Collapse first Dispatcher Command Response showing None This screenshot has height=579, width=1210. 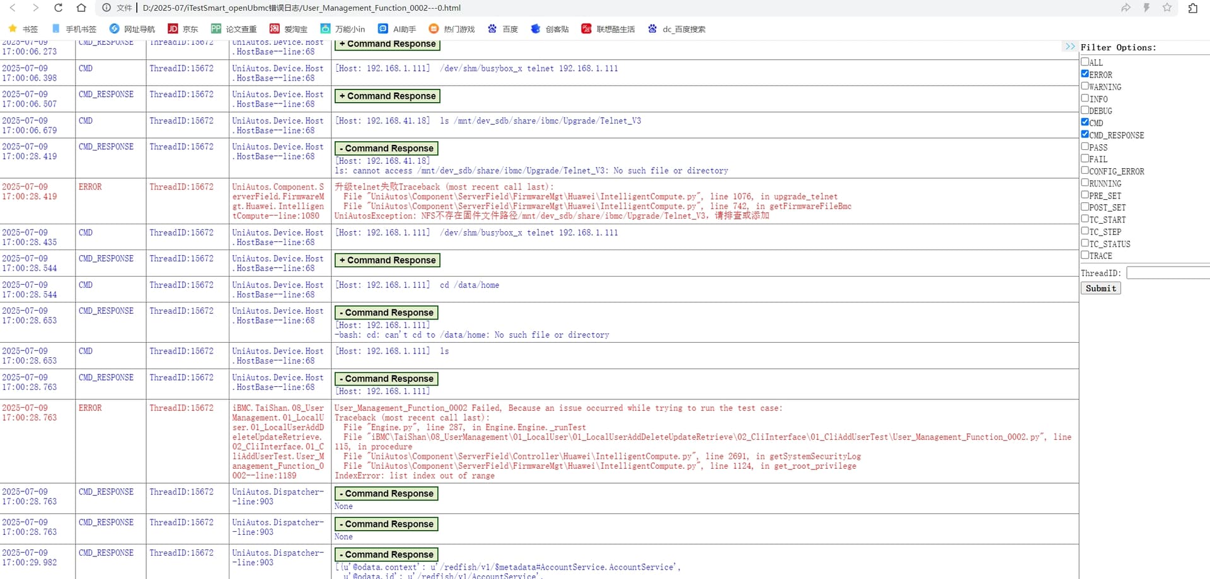click(386, 493)
